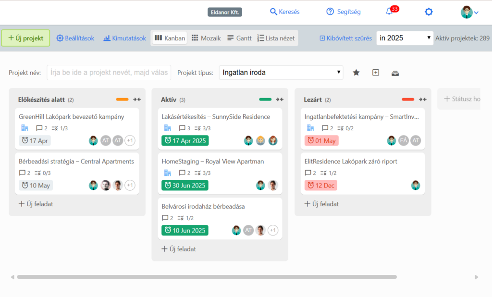492x297 pixels.
Task: Click the 30 Jun 2025 deadline badge
Action: click(185, 185)
